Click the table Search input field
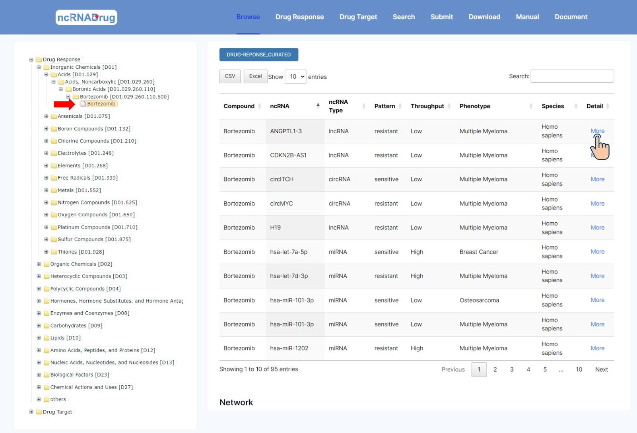 572,76
